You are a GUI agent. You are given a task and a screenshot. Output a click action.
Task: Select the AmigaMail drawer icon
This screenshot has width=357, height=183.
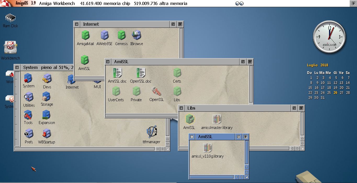point(85,35)
